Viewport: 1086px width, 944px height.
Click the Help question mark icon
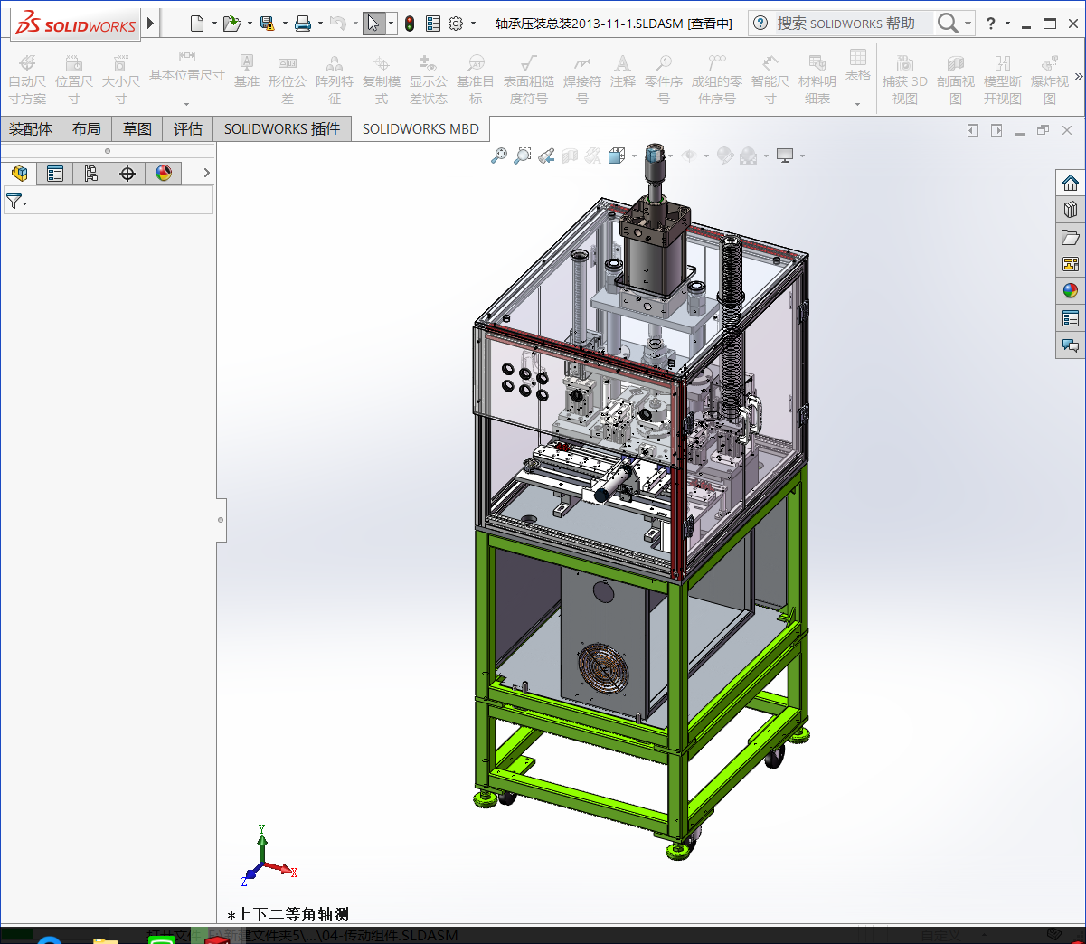click(x=991, y=24)
